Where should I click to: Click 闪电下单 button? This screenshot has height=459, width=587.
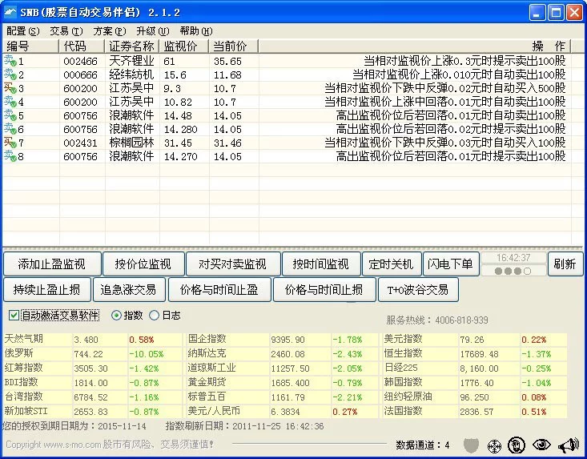coord(451,264)
